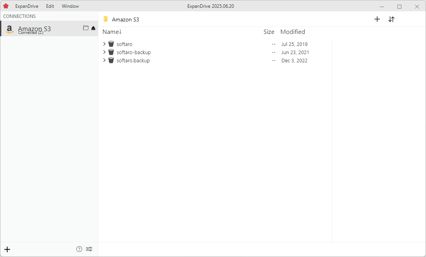Screen dimensions: 426x257
Task: Select the softaro bucket name
Action: (125, 44)
